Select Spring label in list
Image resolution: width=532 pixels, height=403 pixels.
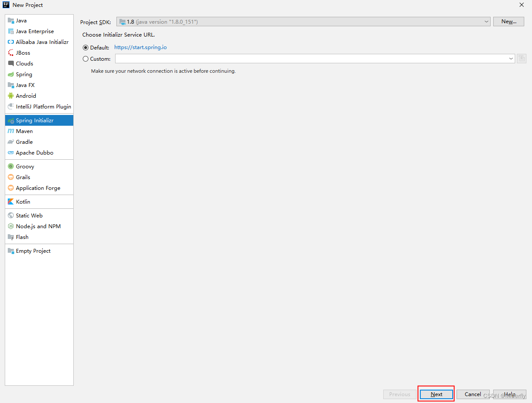click(x=24, y=74)
